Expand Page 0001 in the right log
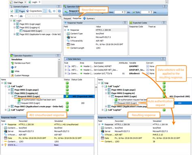192x155 pixels. click(x=106, y=90)
